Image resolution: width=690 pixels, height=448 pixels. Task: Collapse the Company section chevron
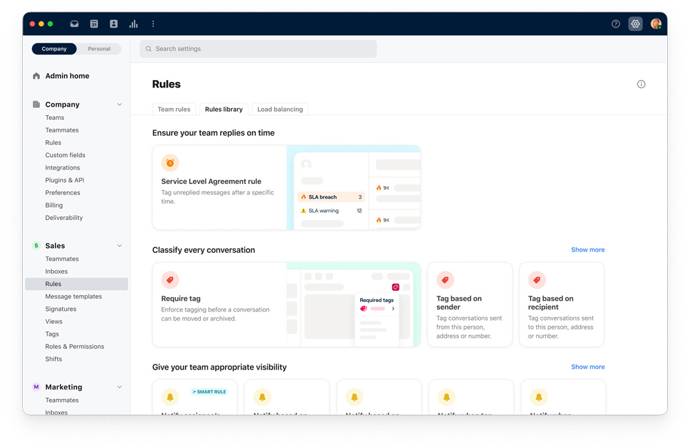119,105
